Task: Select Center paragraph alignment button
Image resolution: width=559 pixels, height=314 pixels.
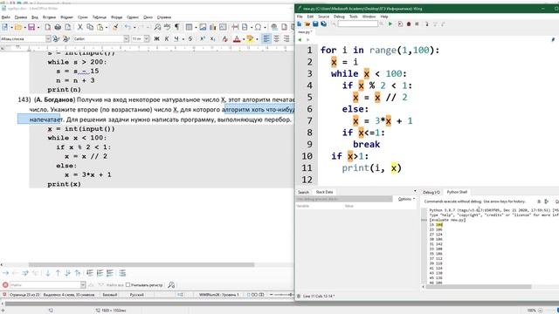Action: [276, 38]
